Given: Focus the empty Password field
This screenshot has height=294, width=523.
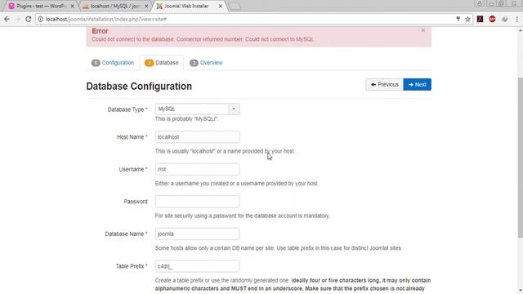Looking at the screenshot, I should click(197, 202).
